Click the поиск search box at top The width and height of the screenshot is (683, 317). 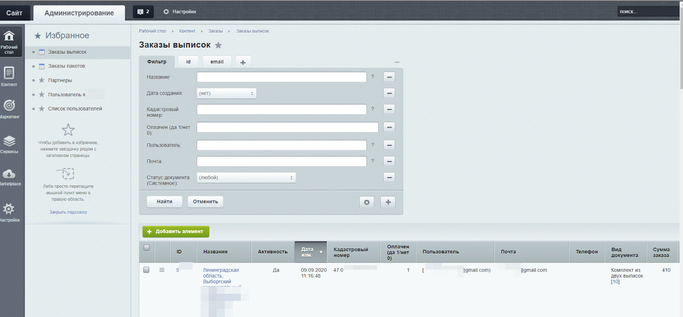pos(649,12)
